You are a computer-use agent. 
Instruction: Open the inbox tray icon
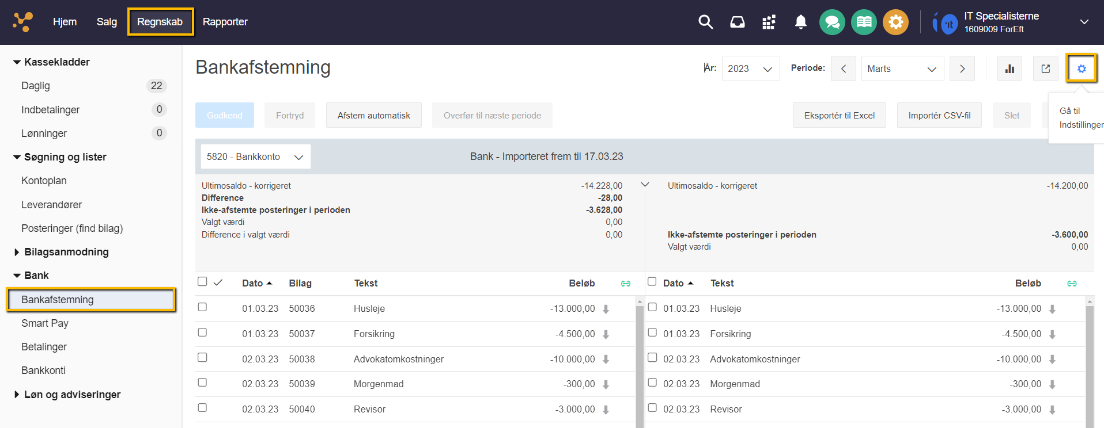point(737,22)
